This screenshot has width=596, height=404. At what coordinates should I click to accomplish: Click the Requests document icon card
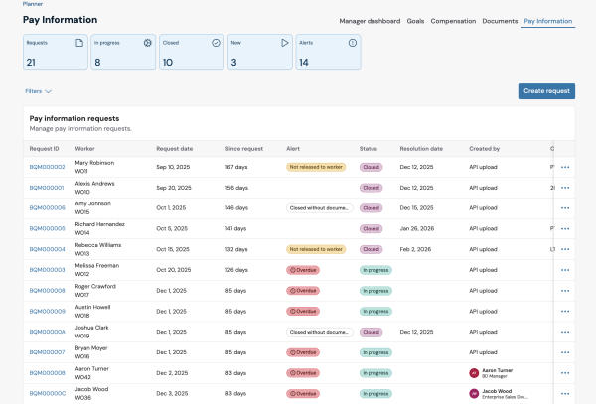78,43
